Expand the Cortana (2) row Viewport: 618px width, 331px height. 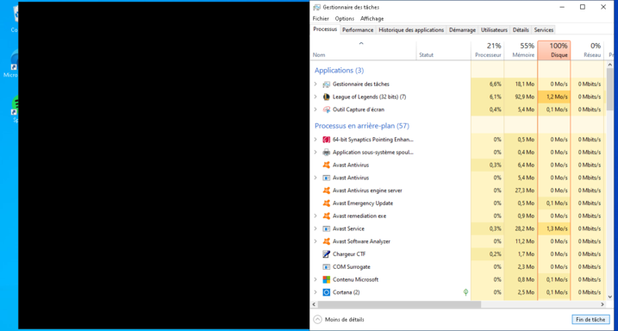315,292
